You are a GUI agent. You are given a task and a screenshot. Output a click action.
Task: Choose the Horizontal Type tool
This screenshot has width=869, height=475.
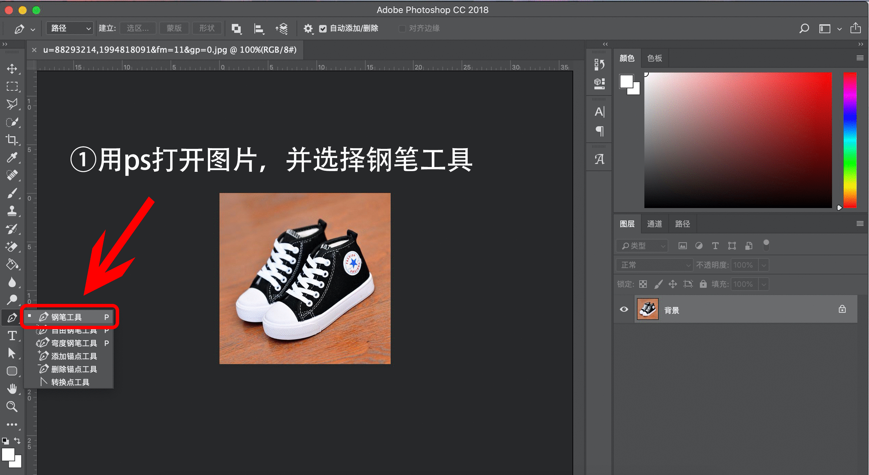(x=12, y=336)
